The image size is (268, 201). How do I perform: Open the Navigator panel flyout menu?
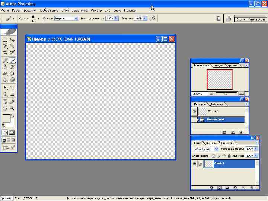tap(246, 65)
